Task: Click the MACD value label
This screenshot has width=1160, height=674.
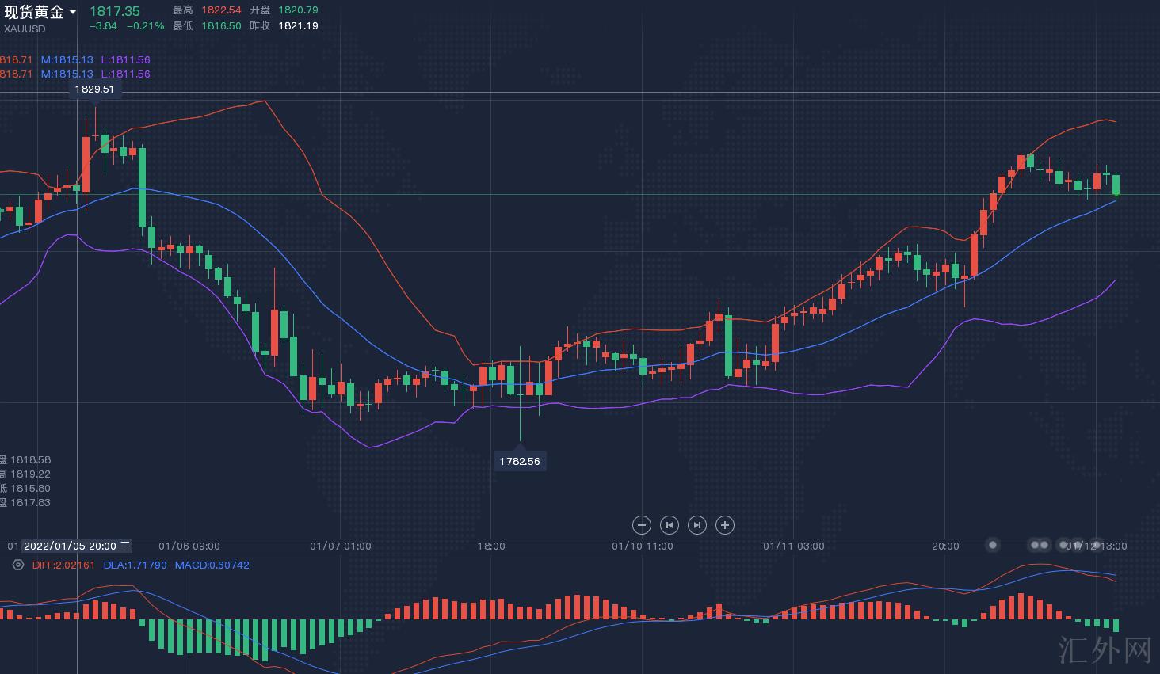Action: [212, 565]
